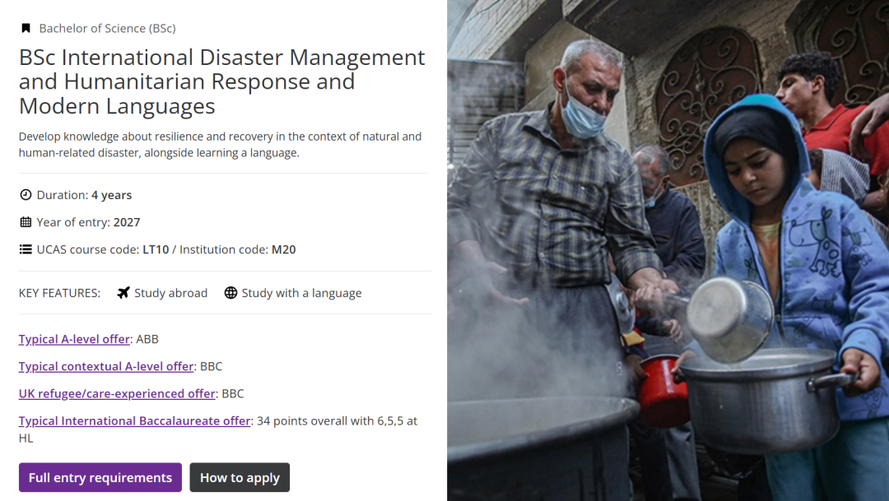Click the food distribution hero photo
889x501 pixels.
pos(668,250)
